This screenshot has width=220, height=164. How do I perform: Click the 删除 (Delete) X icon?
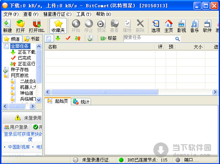coord(140,26)
